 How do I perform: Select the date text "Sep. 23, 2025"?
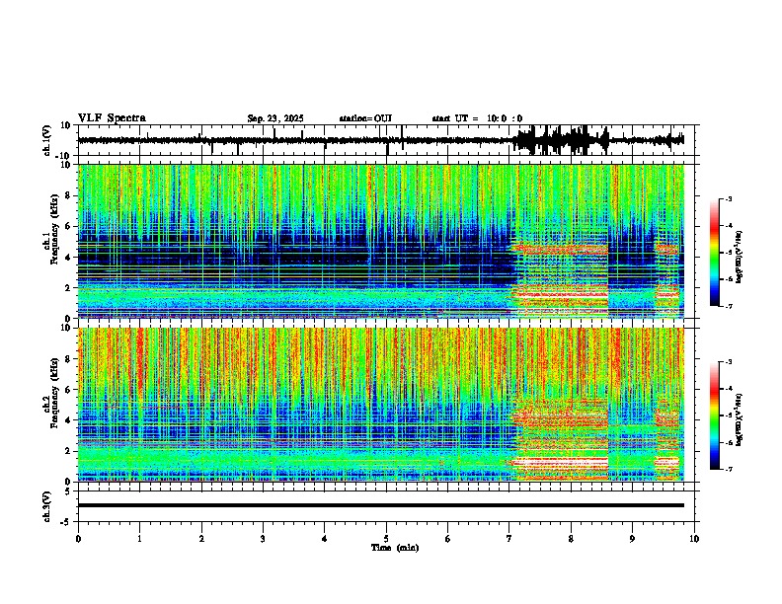pos(275,118)
